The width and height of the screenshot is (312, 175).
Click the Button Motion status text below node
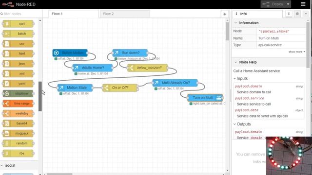71,59
